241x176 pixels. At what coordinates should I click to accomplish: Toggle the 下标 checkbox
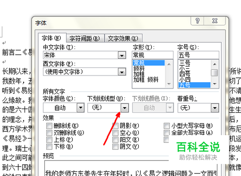coord(49,147)
